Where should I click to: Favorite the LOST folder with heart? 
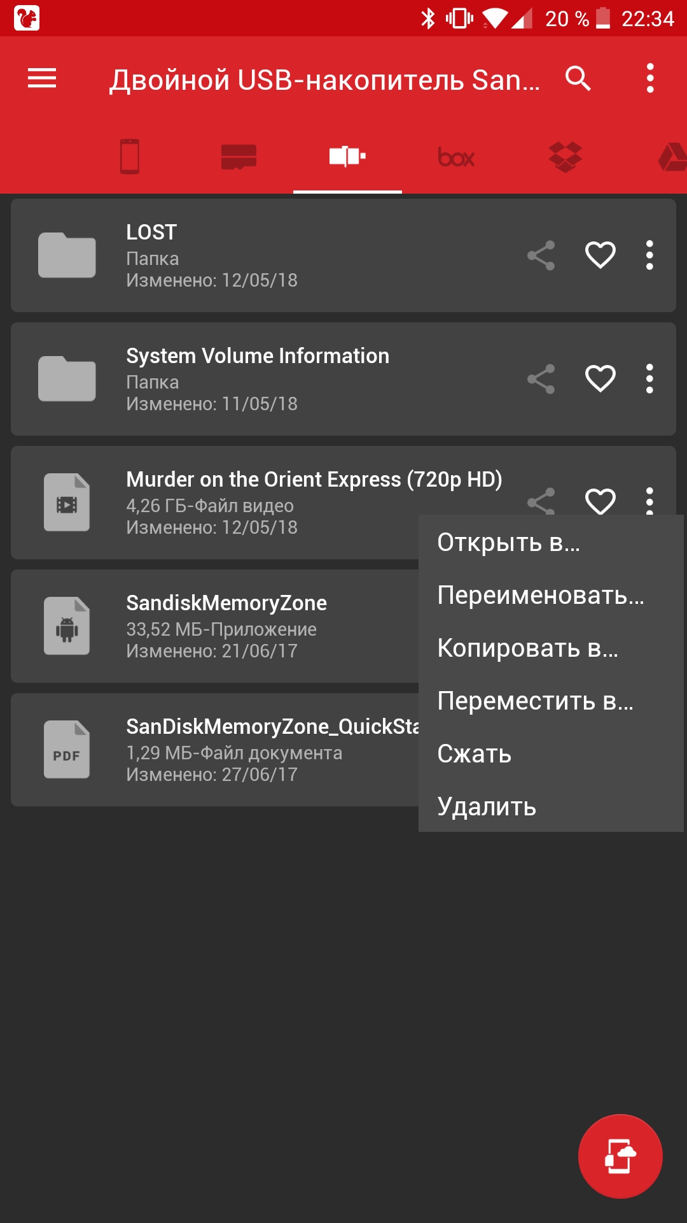(600, 255)
